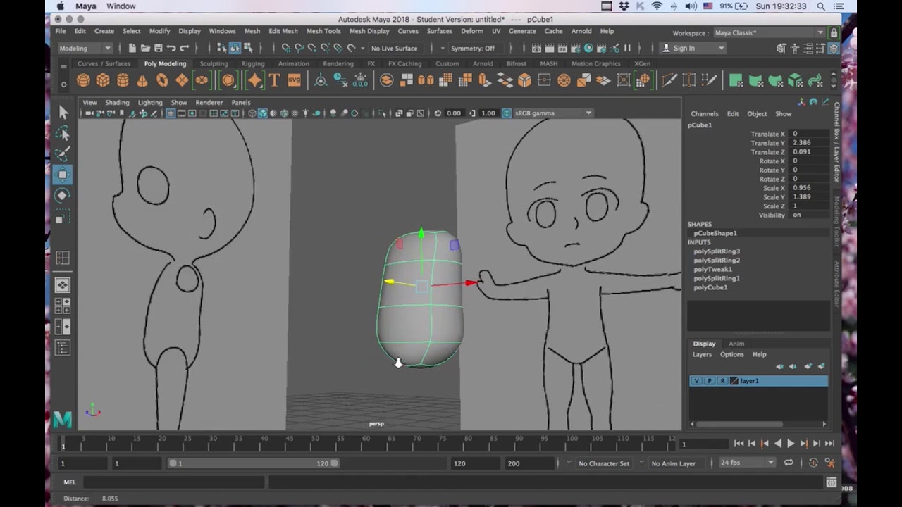Click the playback range slider bar
This screenshot has height=507, width=902.
(254, 463)
